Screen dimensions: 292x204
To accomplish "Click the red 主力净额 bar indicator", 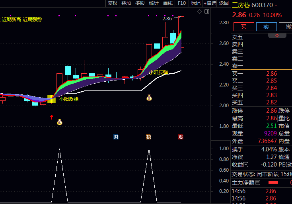I will coord(273,182).
